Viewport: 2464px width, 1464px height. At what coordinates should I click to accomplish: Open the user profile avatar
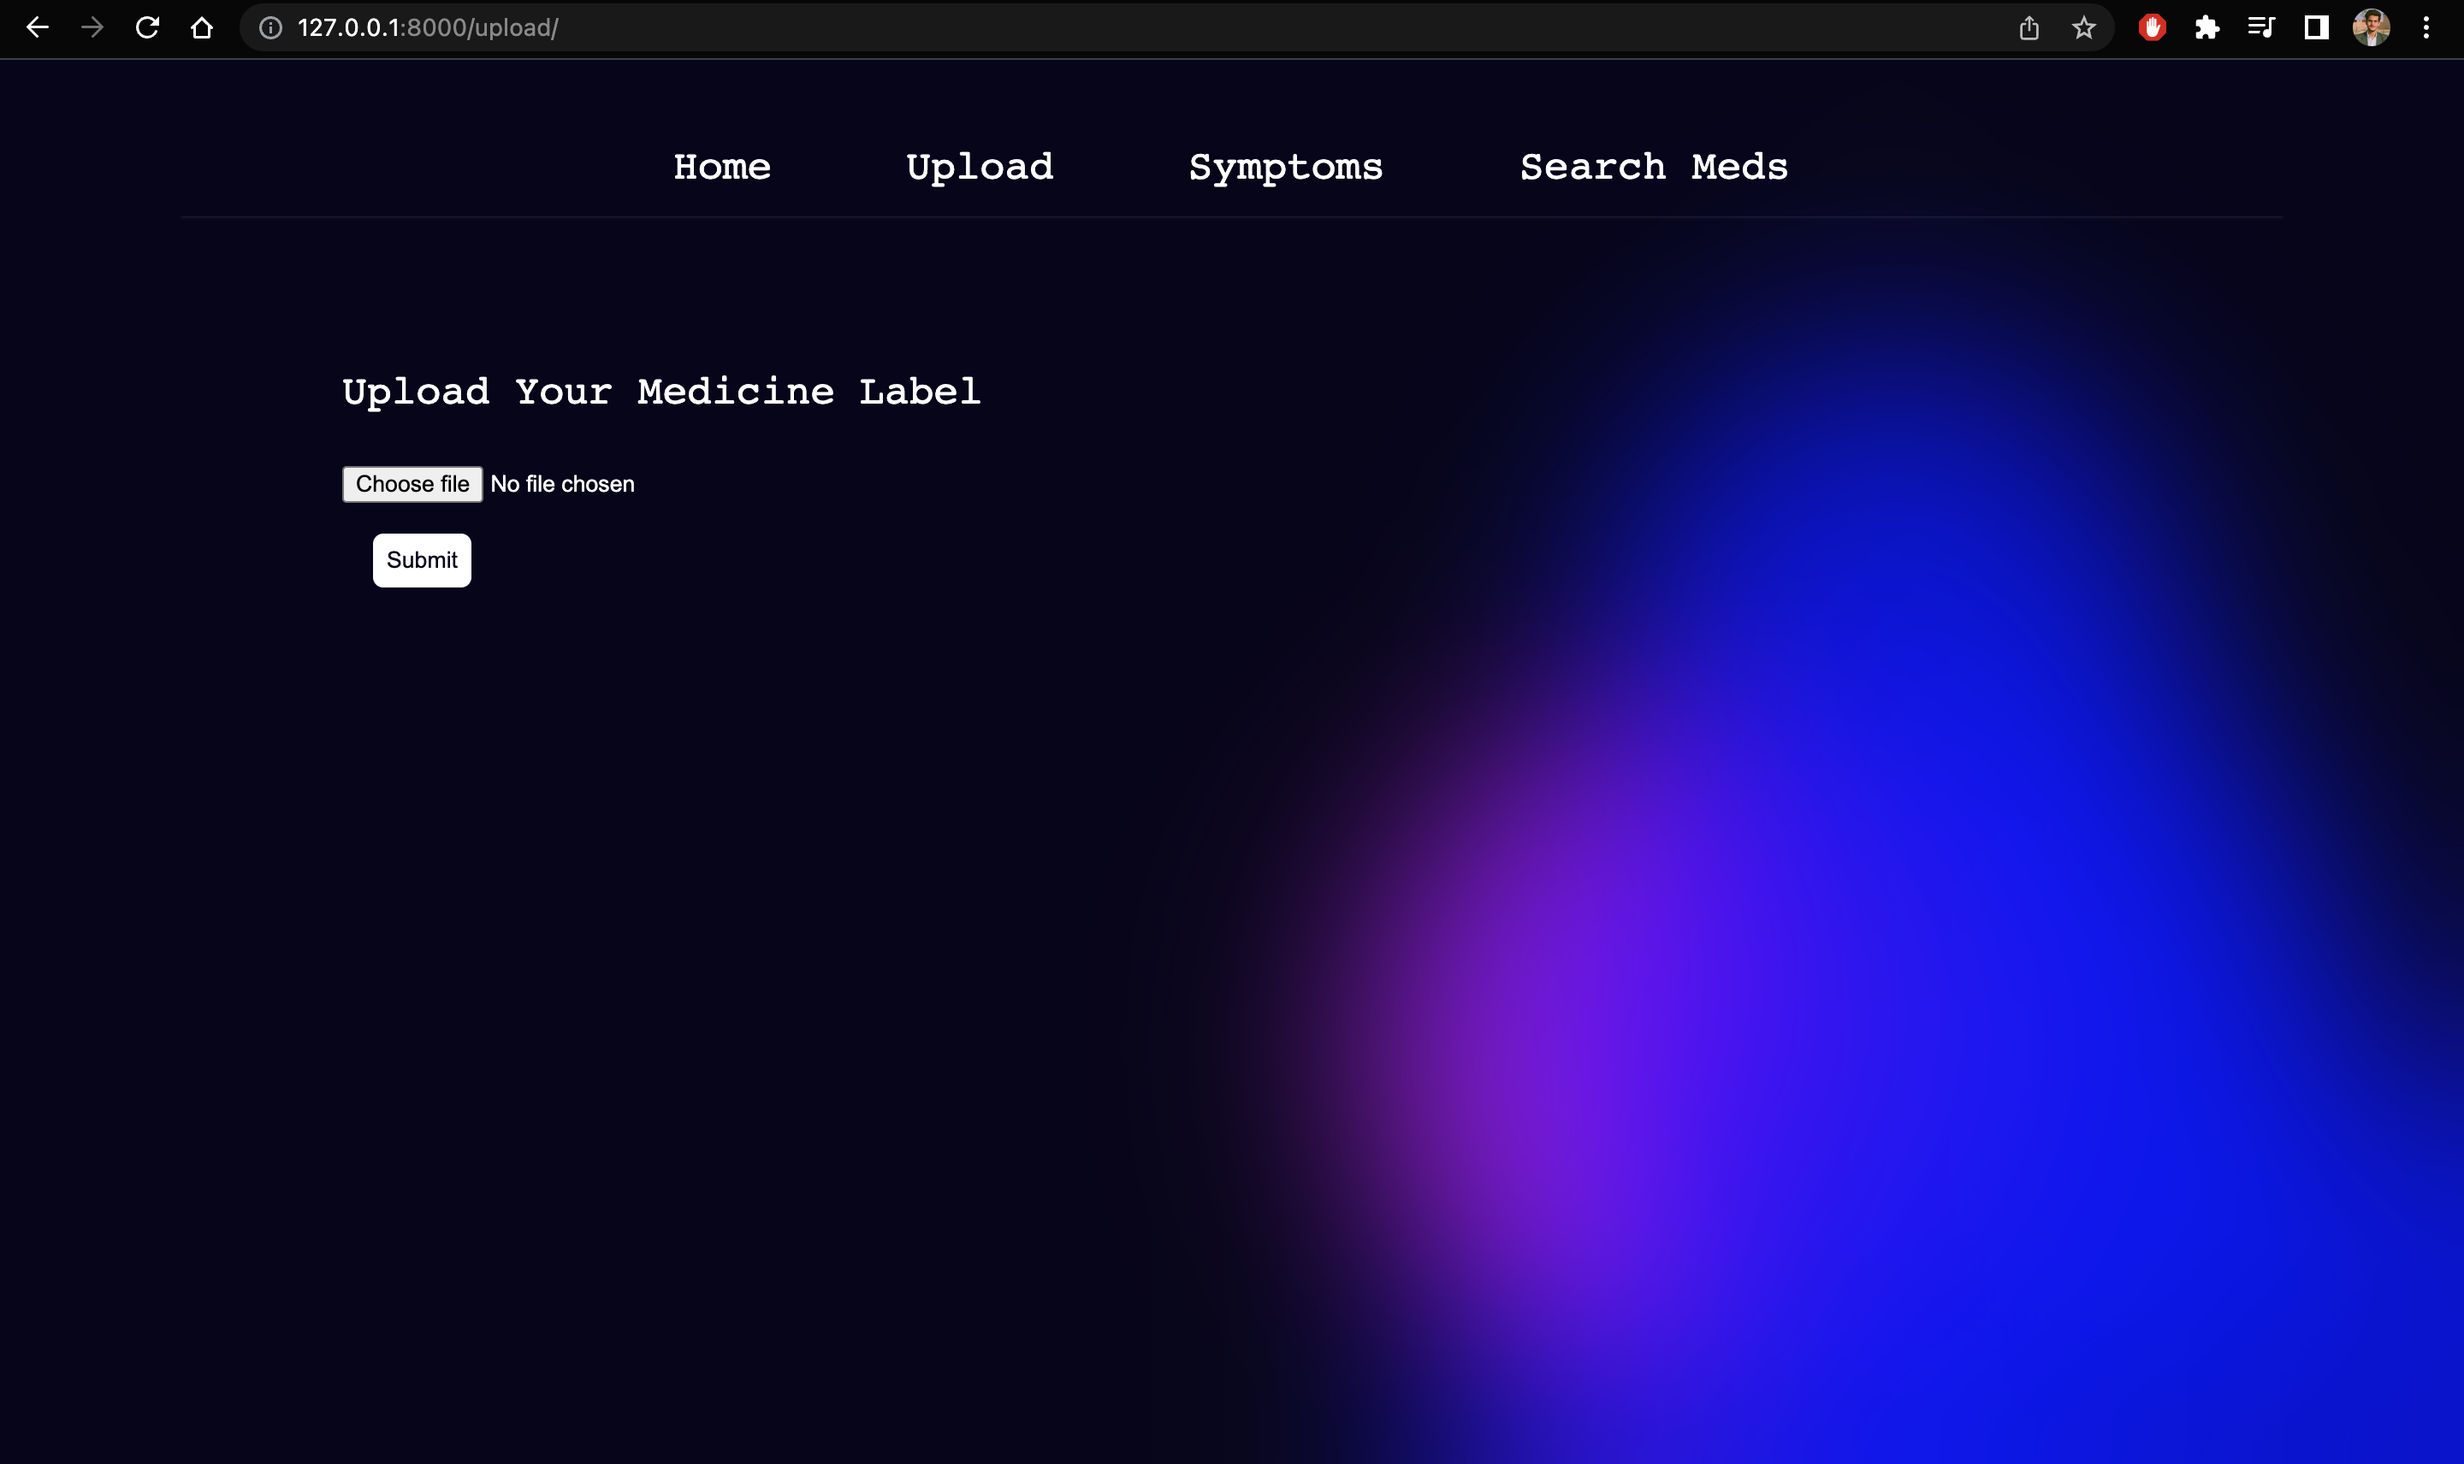pos(2370,27)
